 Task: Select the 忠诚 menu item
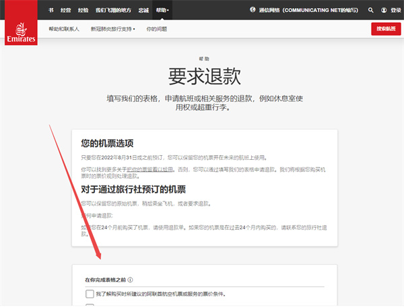(143, 11)
